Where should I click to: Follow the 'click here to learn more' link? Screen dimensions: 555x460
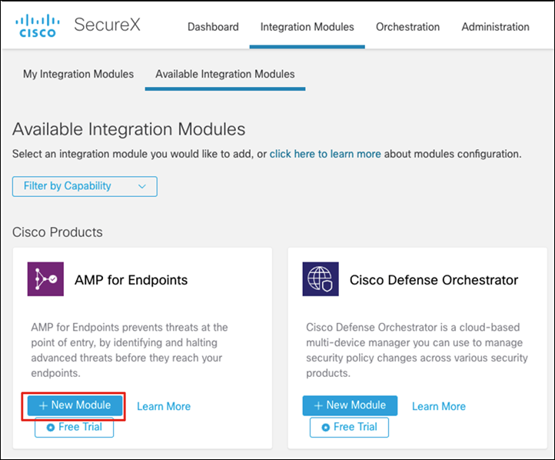pos(325,154)
